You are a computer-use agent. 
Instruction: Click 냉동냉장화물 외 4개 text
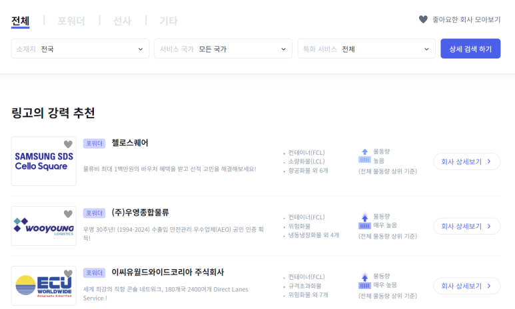tap(314, 235)
